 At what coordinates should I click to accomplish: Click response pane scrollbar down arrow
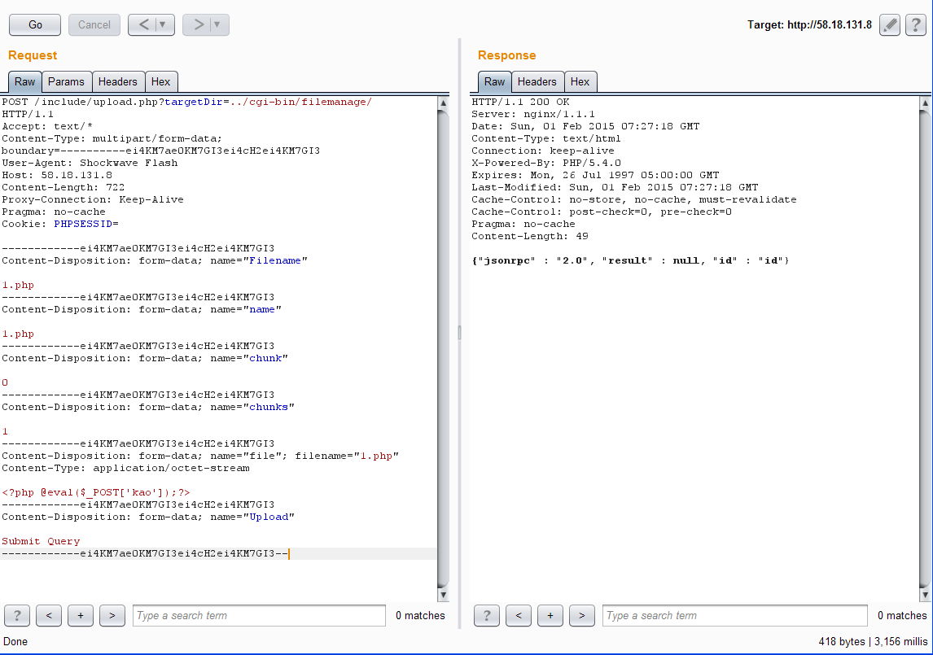925,595
